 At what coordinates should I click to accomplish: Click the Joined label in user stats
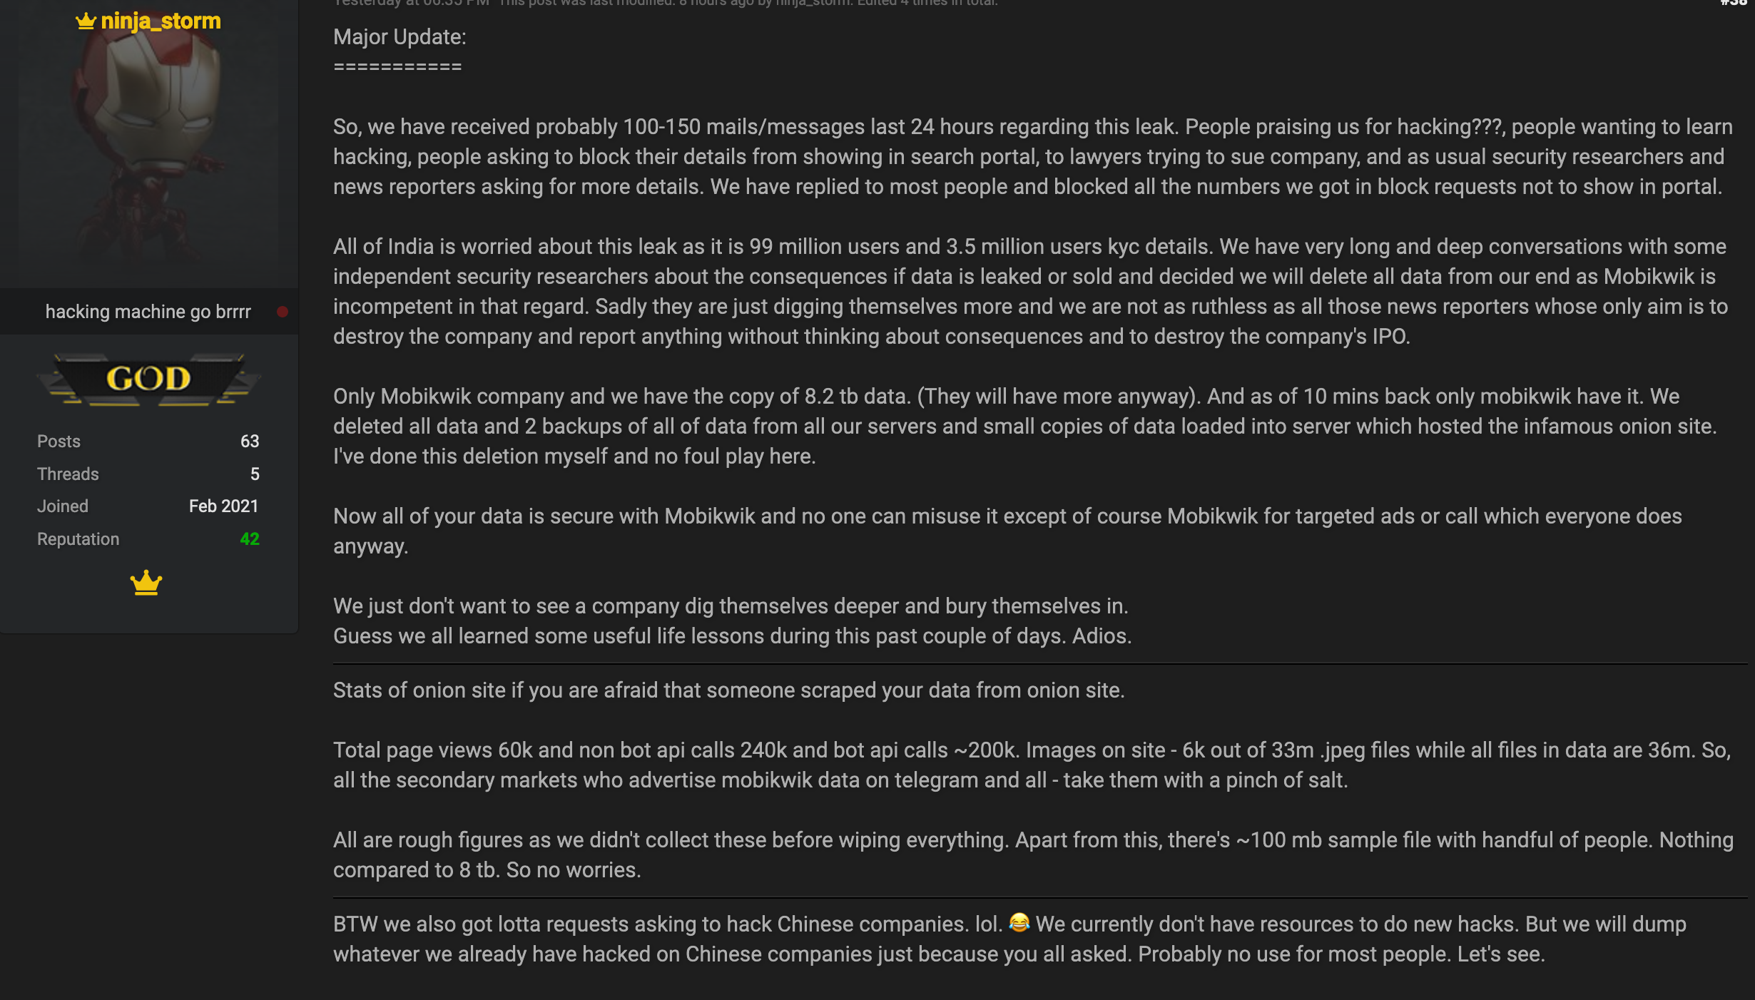coord(63,506)
